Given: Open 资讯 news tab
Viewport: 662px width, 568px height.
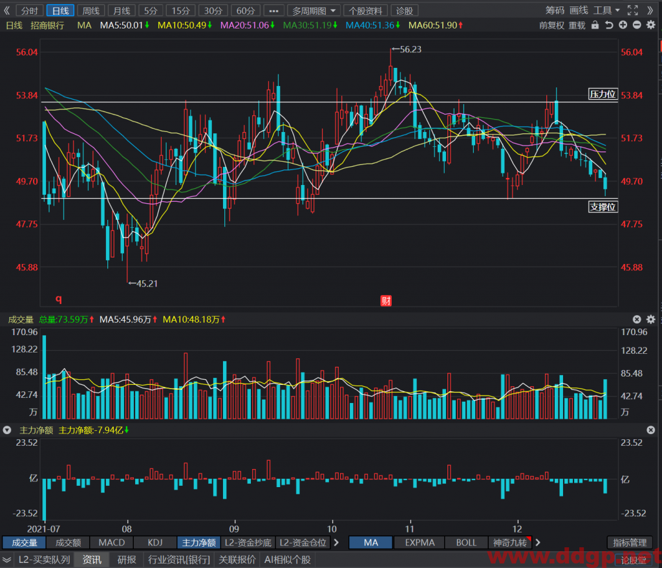Looking at the screenshot, I should pos(92,560).
